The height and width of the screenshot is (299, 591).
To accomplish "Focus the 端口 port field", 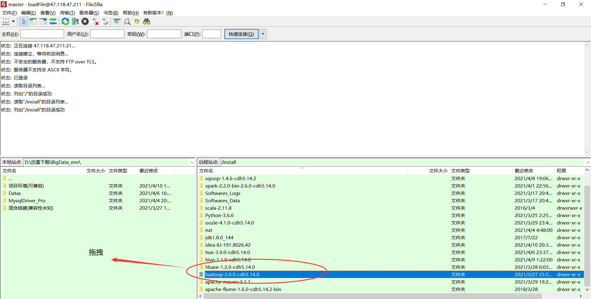I will 211,34.
